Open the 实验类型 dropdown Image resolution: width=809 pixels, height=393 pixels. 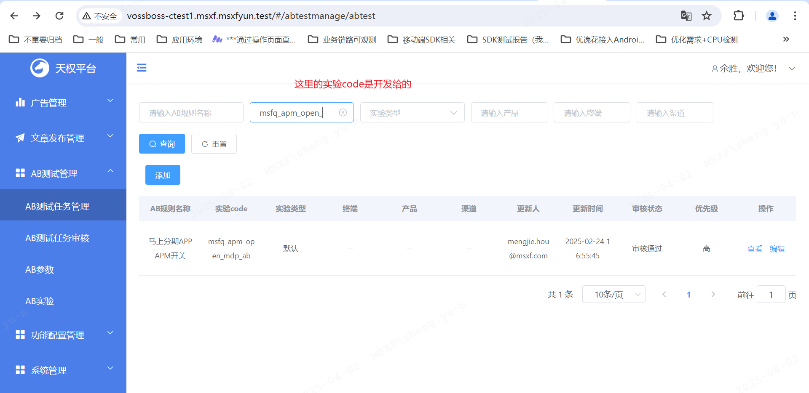tap(412, 112)
